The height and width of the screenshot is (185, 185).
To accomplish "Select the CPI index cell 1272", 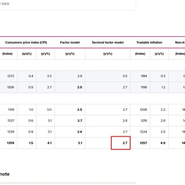I will (x=11, y=76).
